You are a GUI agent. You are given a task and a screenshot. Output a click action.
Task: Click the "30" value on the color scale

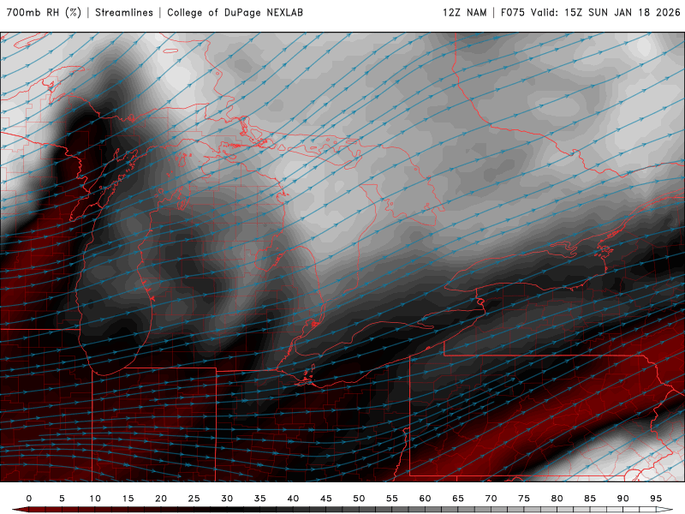[x=227, y=499]
